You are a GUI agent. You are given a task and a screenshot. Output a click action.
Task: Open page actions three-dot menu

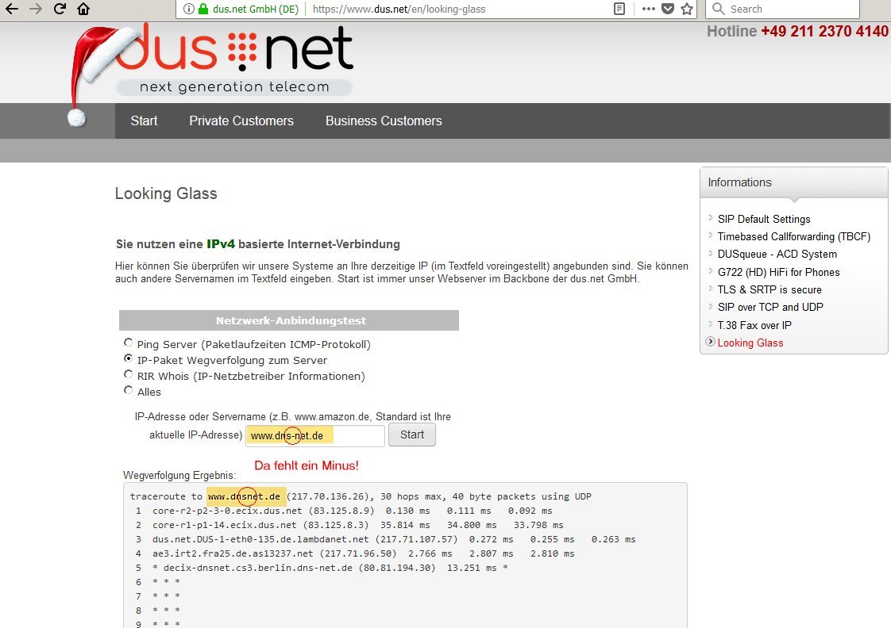[x=648, y=10]
